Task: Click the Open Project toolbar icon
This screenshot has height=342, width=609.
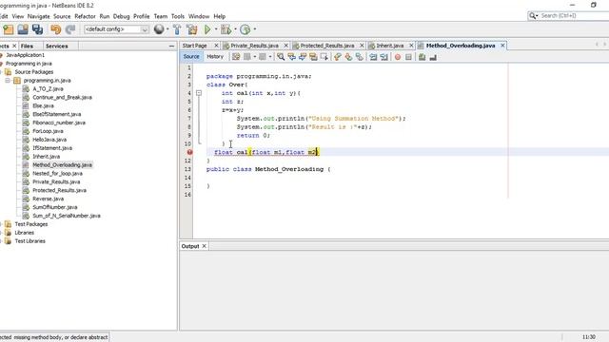Action: pyautogui.click(x=23, y=29)
